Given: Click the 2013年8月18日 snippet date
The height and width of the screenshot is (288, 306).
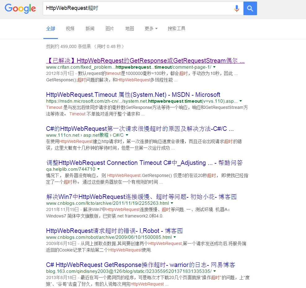Looking at the screenshot, I should 61,277.
